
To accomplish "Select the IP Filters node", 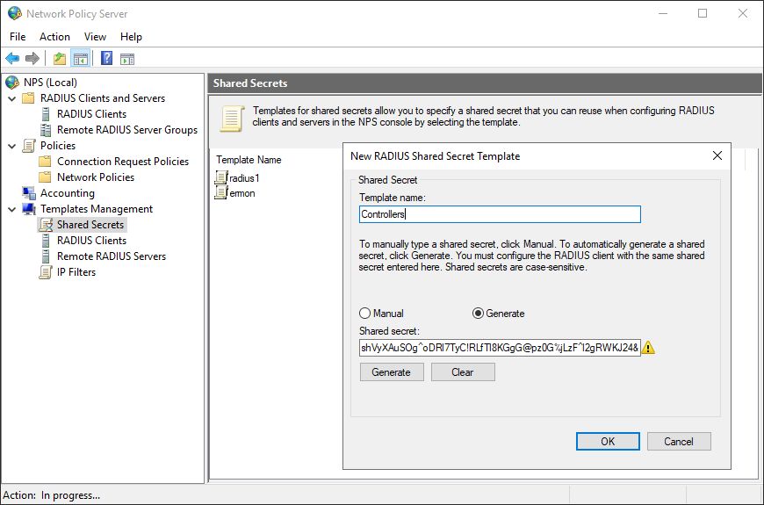I will click(76, 272).
